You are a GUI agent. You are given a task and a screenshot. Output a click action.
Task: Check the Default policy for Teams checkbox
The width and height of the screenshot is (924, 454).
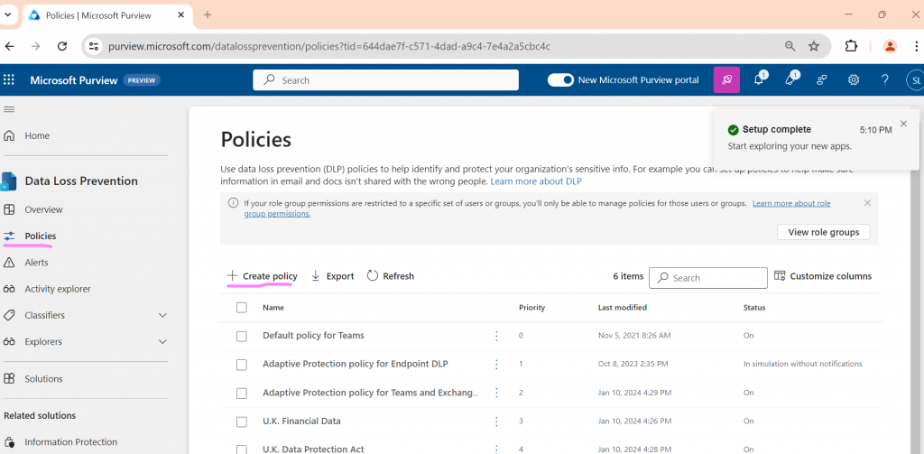[241, 336]
